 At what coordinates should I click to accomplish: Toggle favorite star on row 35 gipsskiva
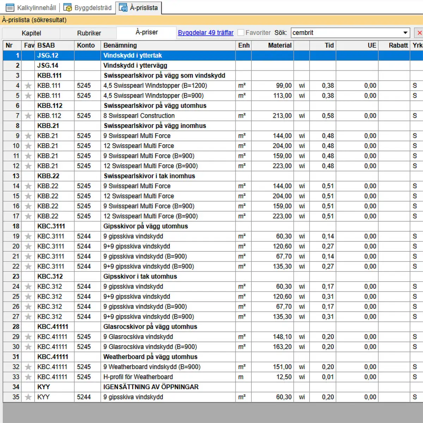tap(28, 397)
